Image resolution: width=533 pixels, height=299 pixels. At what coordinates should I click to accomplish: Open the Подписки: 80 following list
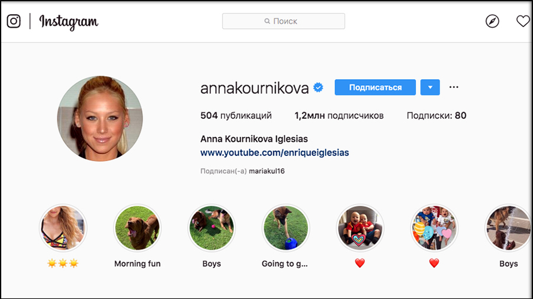[x=436, y=116]
